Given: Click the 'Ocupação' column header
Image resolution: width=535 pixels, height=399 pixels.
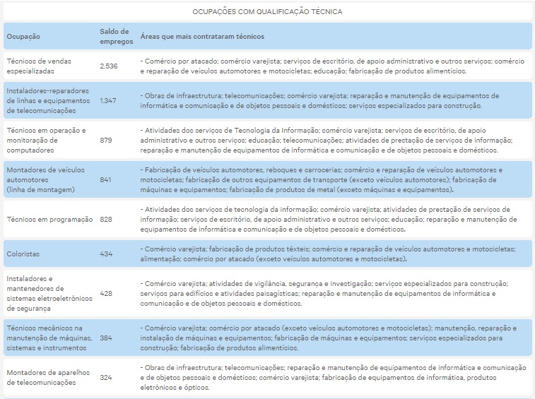Looking at the screenshot, I should (23, 37).
